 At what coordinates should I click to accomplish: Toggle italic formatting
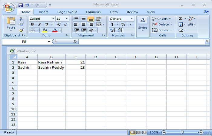click(39, 24)
